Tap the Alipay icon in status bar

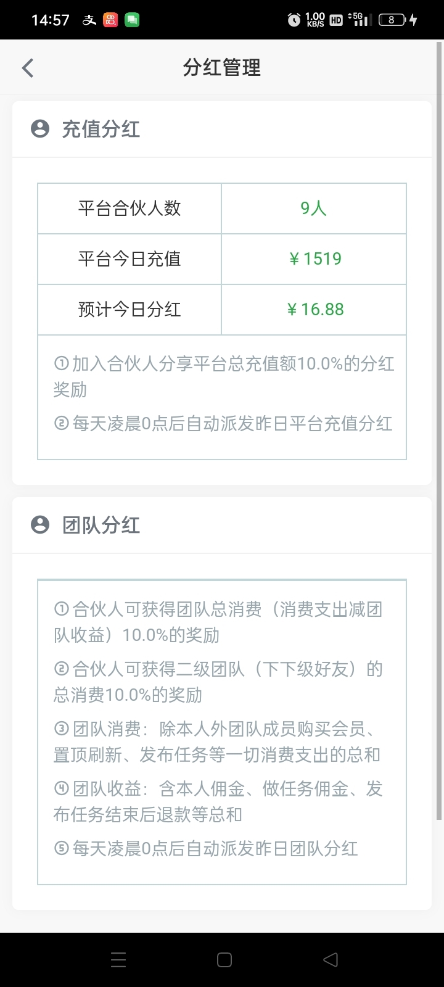pyautogui.click(x=89, y=20)
